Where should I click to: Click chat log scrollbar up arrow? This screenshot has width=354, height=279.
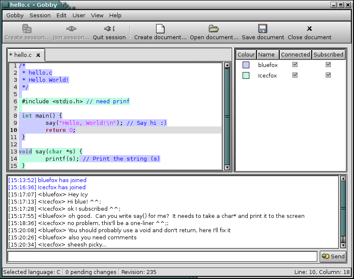[343, 179]
